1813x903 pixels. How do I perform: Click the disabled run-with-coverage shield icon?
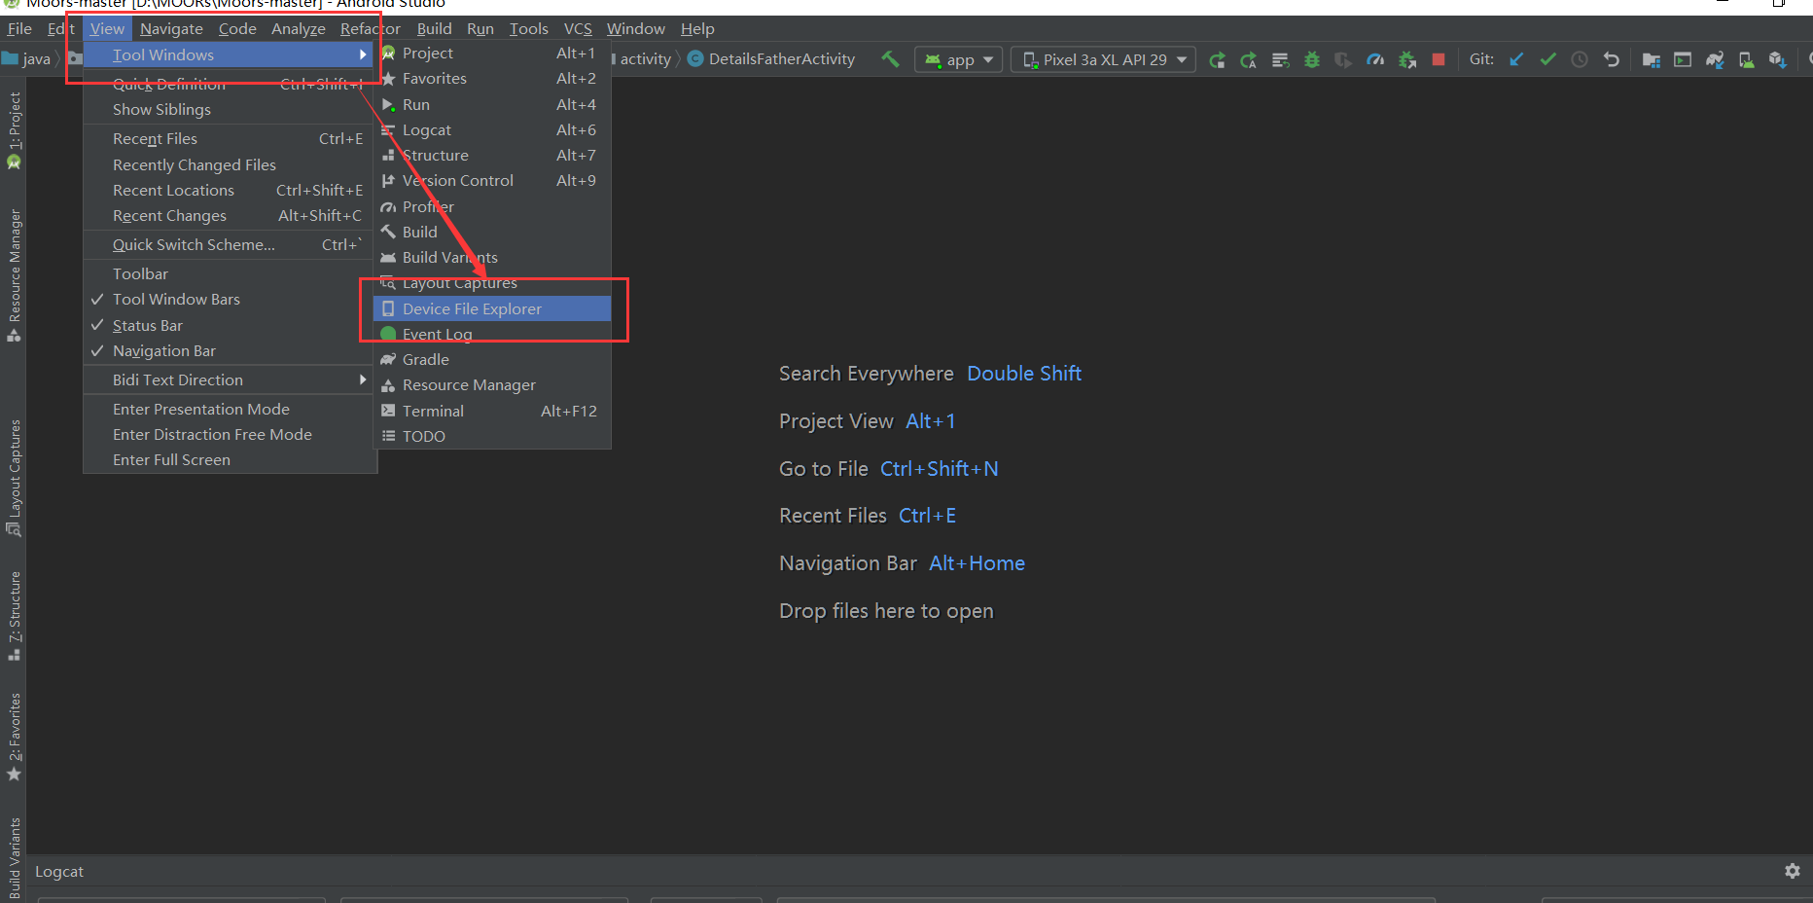(1343, 60)
